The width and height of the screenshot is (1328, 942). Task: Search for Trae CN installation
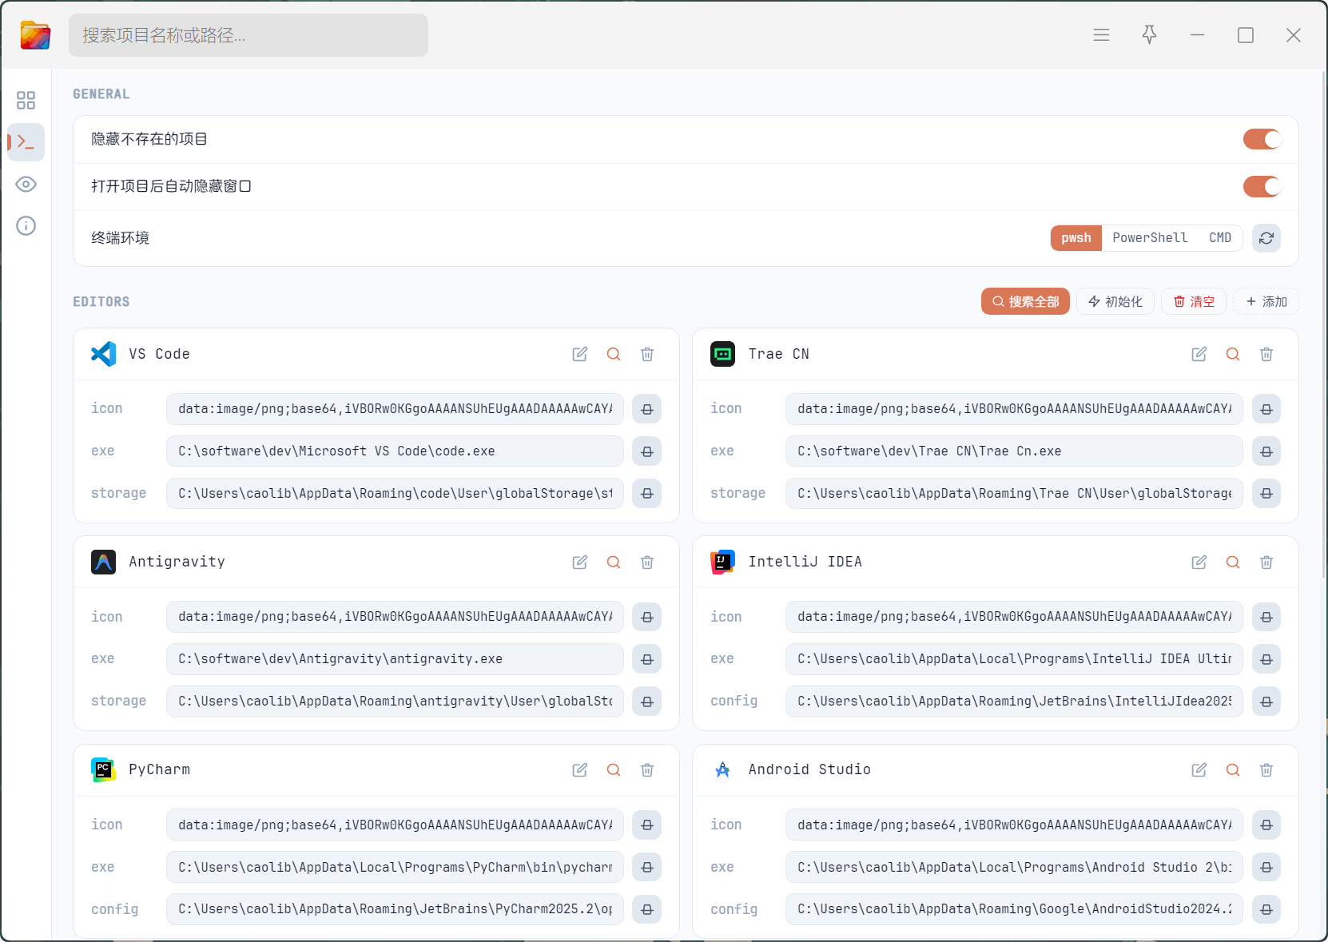pos(1233,354)
